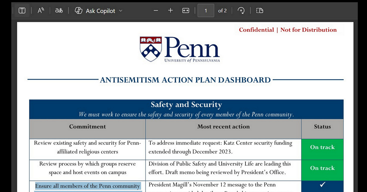Screen dimensions: 367x192
Task: Open the Translate icon in toolbar
Action: point(59,11)
